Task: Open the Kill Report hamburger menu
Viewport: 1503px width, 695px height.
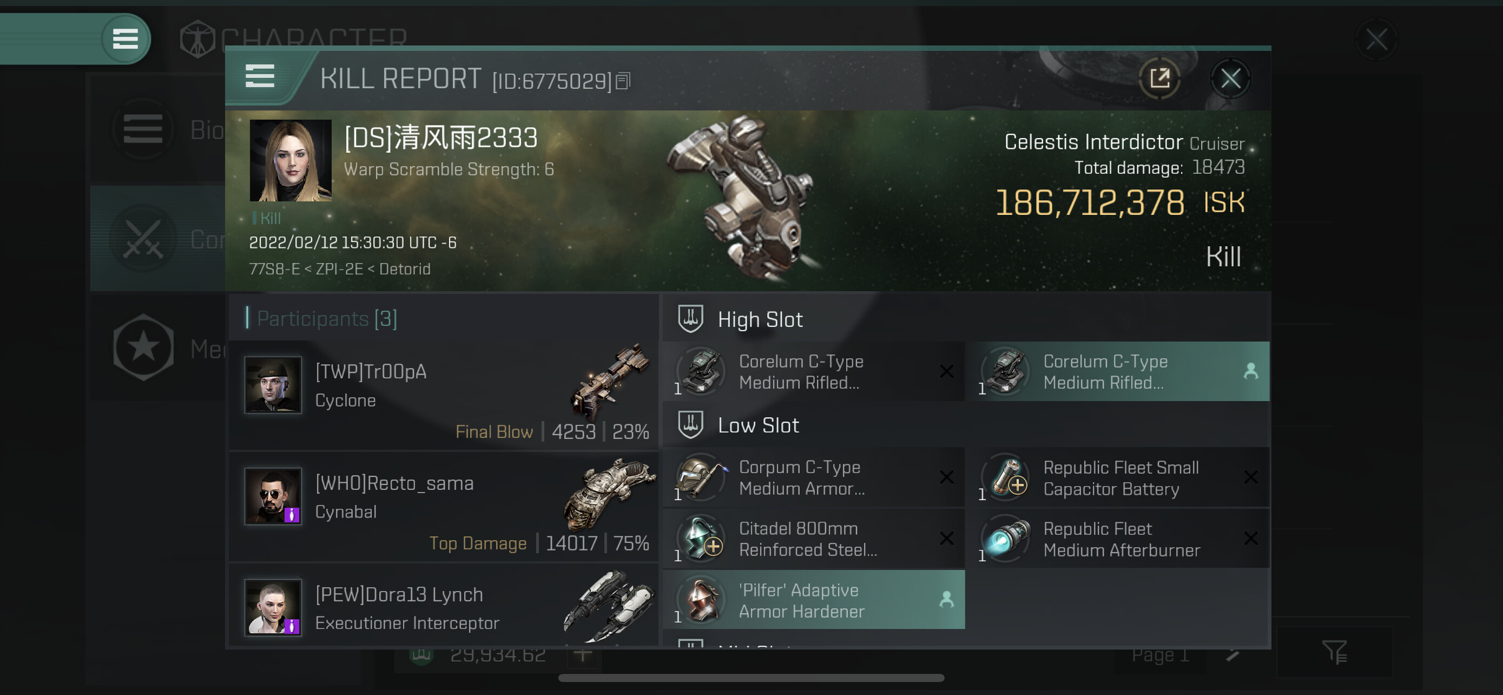Action: (260, 76)
